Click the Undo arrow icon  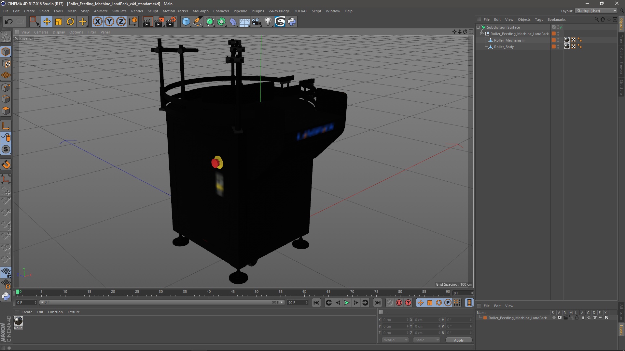pos(9,22)
